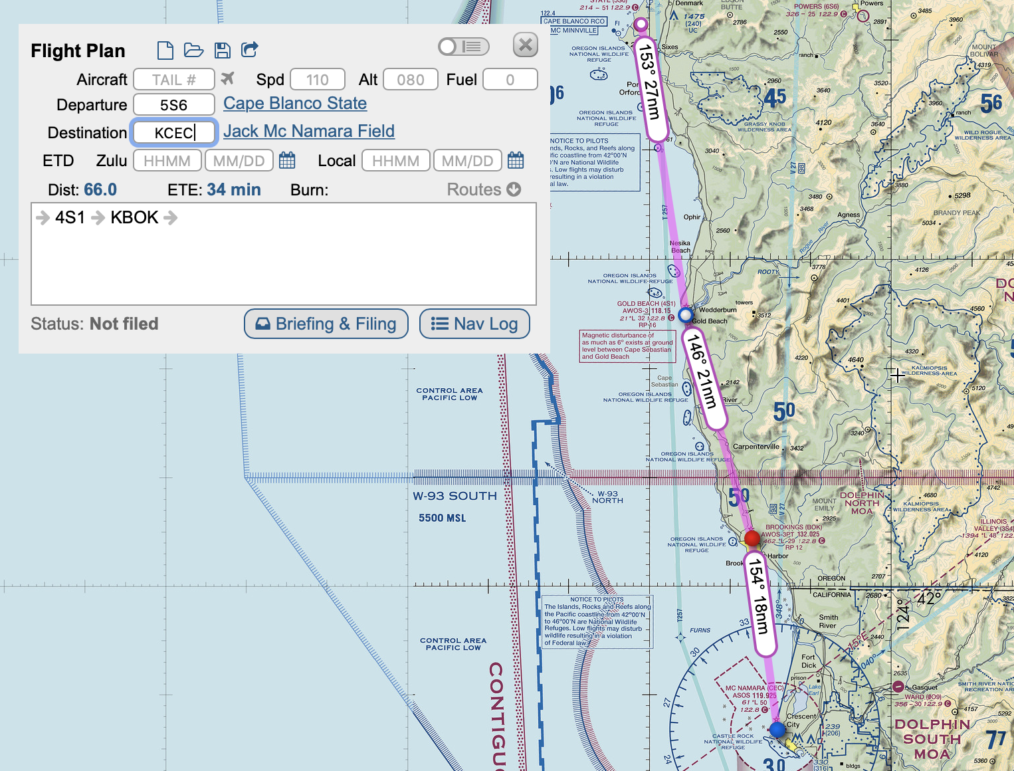Screen dimensions: 1014x771
Task: Click the Dist value 66.0
Action: pyautogui.click(x=100, y=189)
